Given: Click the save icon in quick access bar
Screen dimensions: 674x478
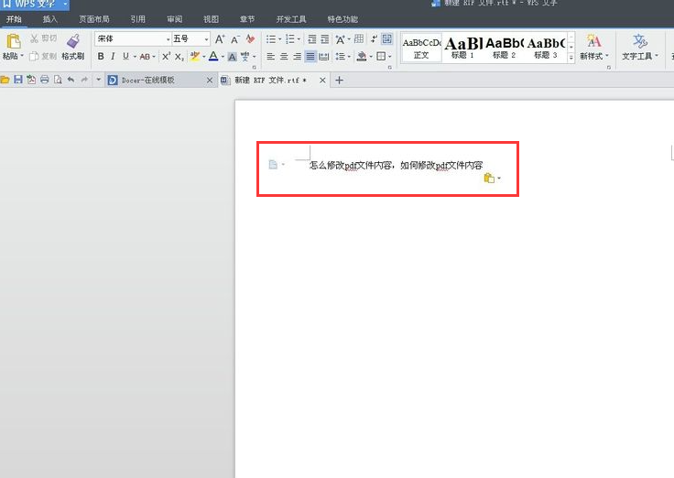Looking at the screenshot, I should click(17, 81).
